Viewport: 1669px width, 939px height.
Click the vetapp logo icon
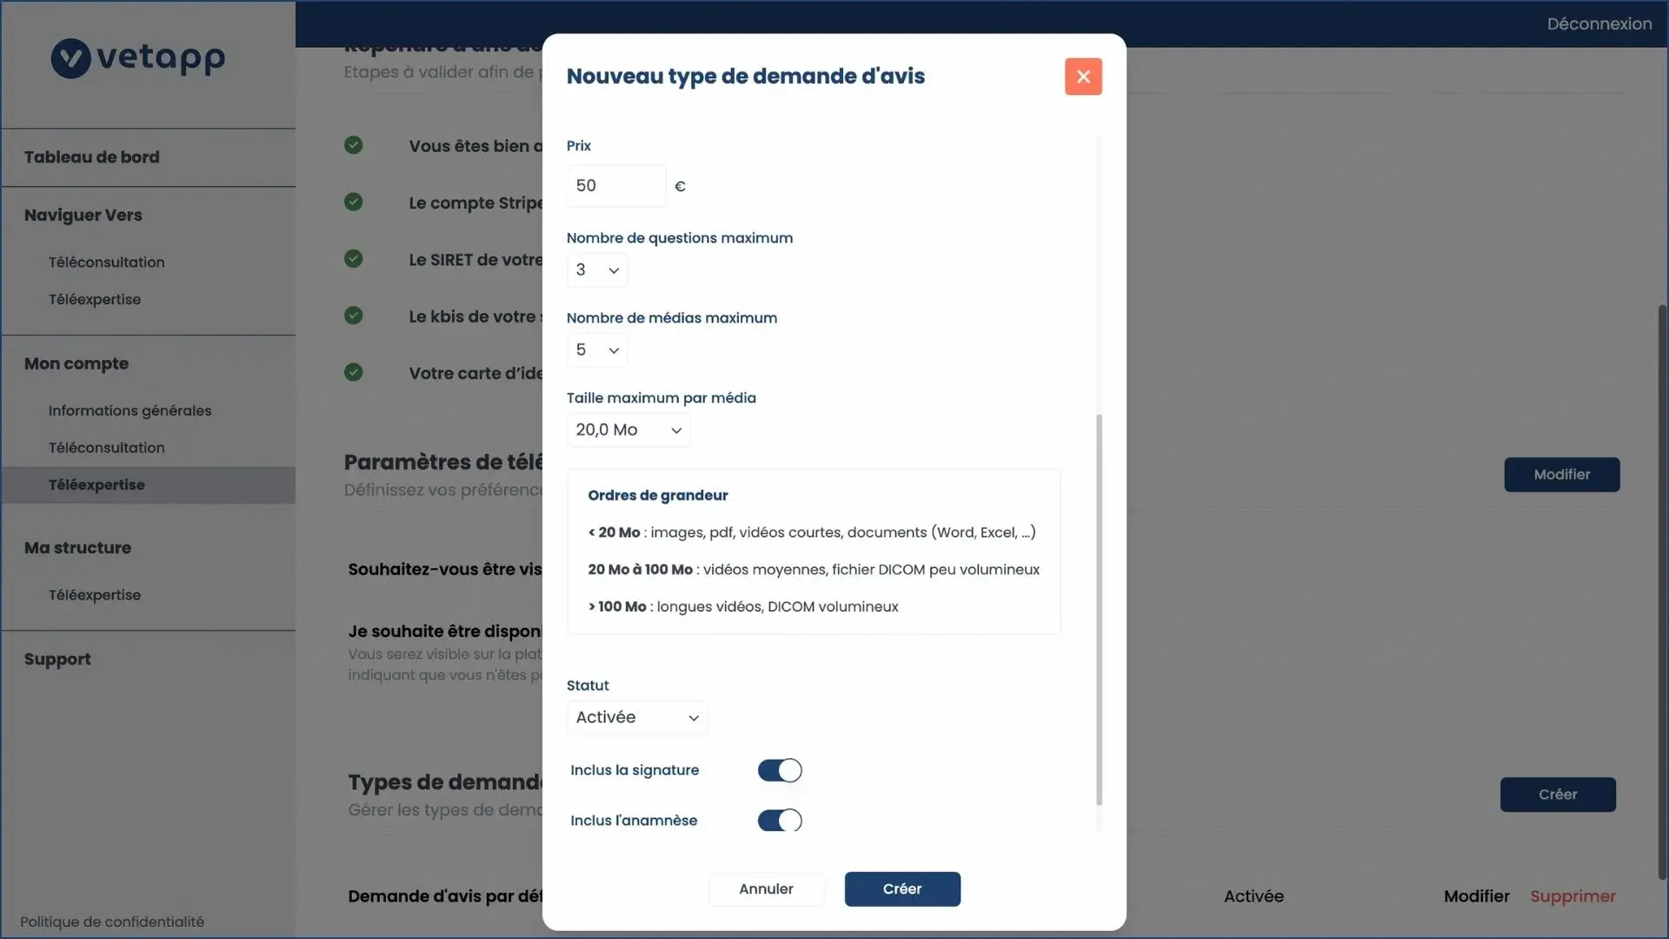click(x=70, y=58)
